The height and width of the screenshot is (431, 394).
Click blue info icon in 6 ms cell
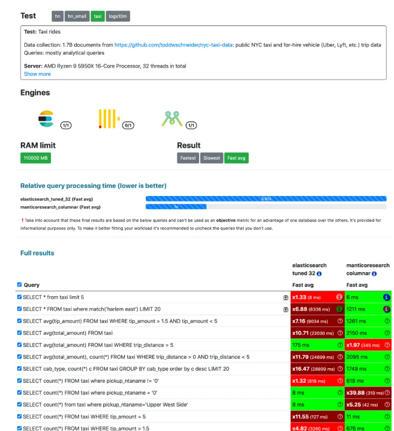pyautogui.click(x=386, y=297)
